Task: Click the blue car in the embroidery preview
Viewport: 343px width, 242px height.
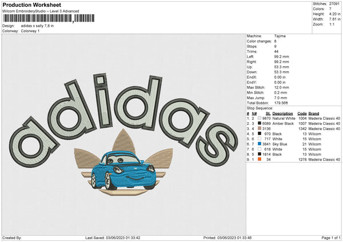Action: 124,170
